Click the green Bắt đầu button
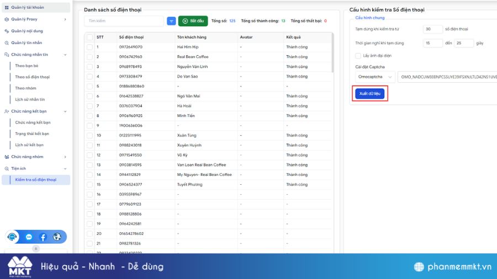This screenshot has width=497, height=279. pos(193,21)
